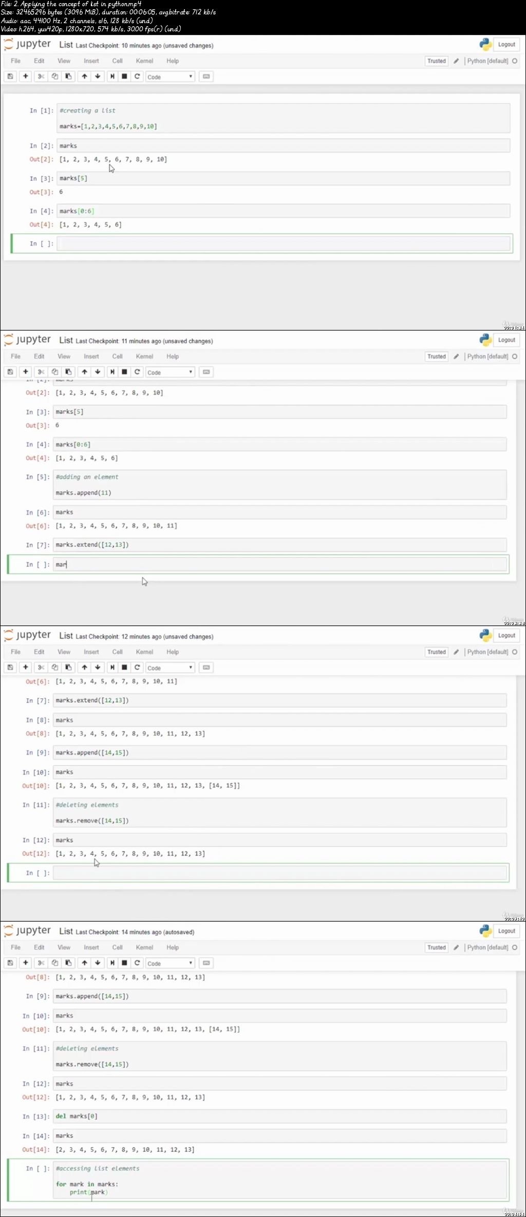The image size is (526, 1217).
Task: Click pencil edit icon beside Trusted, 10-minutes-ago notebook
Action: click(456, 61)
